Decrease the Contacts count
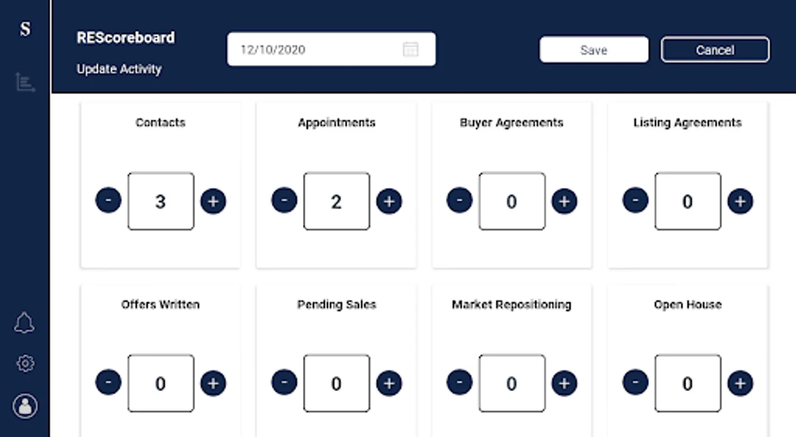Image resolution: width=796 pixels, height=437 pixels. [108, 200]
